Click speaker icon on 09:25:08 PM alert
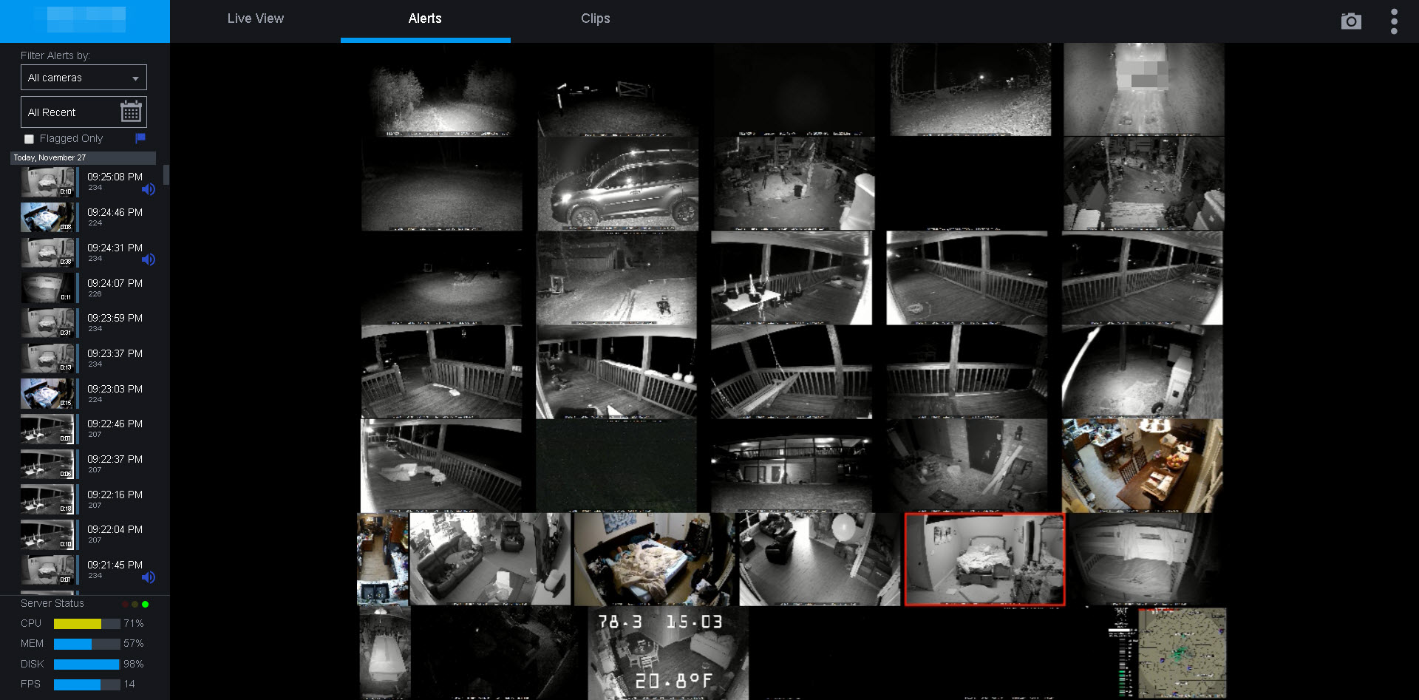This screenshot has height=700, width=1419. click(149, 189)
